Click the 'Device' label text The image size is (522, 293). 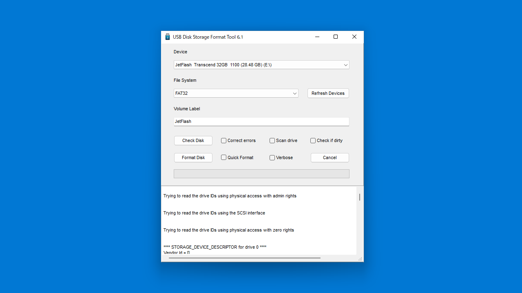(181, 52)
